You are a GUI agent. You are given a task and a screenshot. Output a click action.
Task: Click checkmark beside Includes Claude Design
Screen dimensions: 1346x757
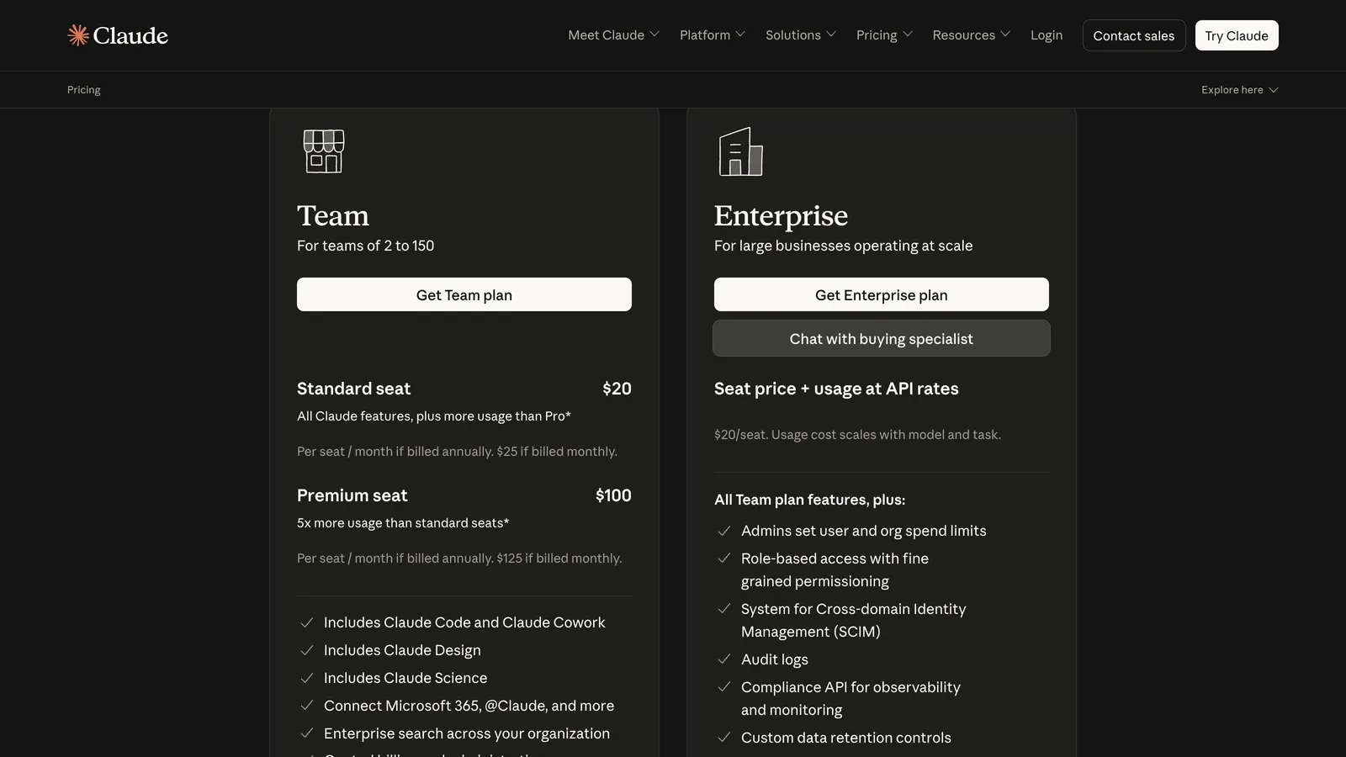[x=307, y=650]
